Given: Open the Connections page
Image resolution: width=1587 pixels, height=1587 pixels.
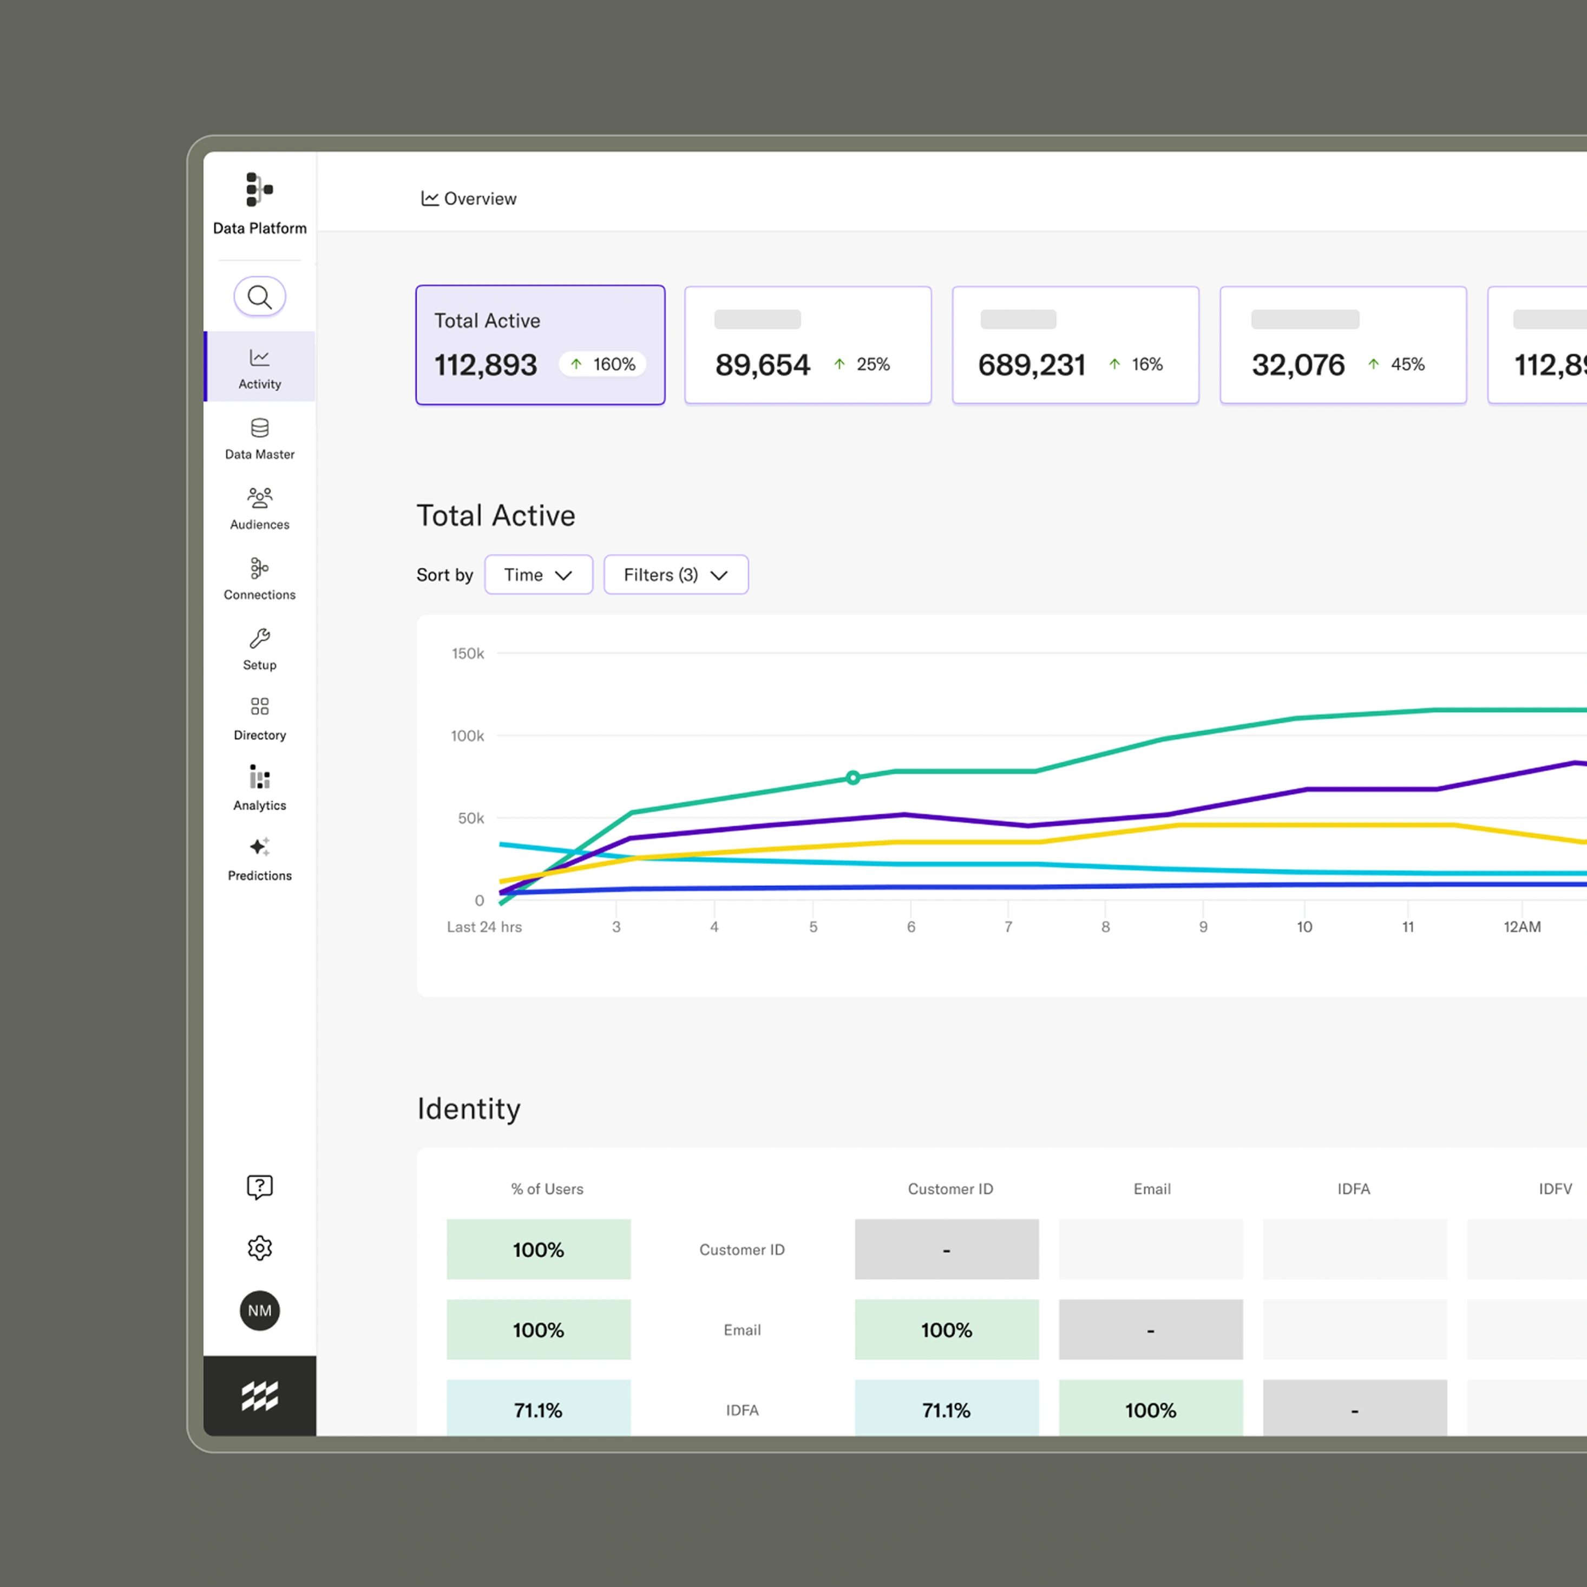Looking at the screenshot, I should (x=260, y=578).
